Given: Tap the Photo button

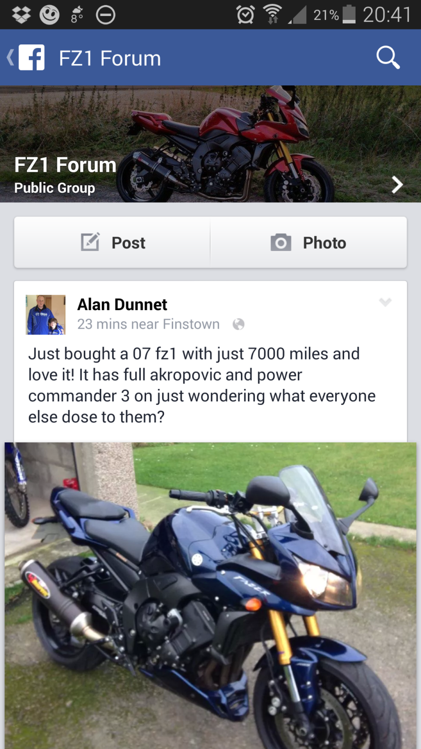Looking at the screenshot, I should [309, 243].
